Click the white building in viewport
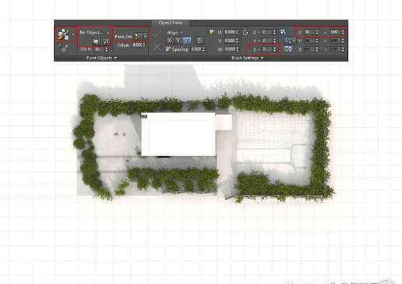The image size is (402, 284). 178,133
